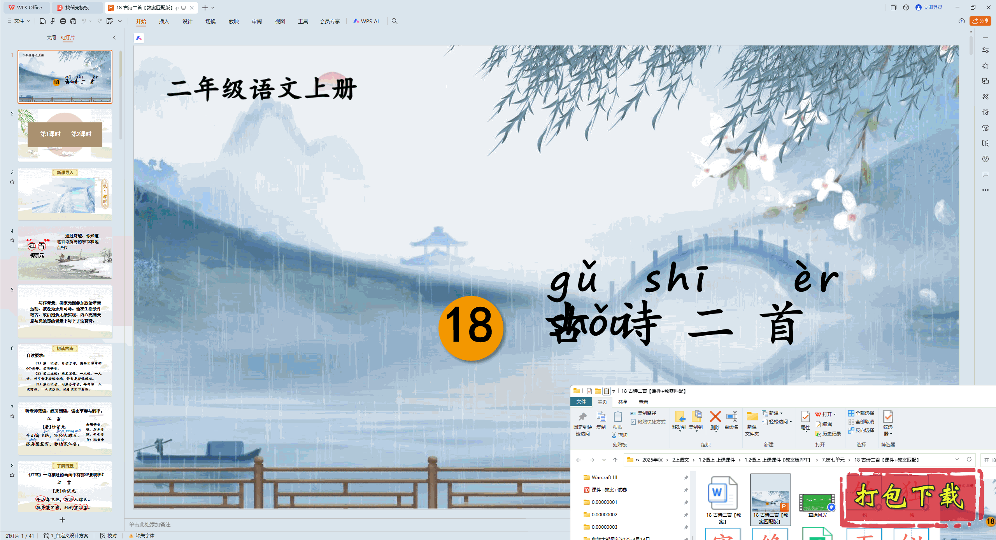Click 立即登录 login link
Viewport: 996px width, 540px height.
tap(933, 7)
